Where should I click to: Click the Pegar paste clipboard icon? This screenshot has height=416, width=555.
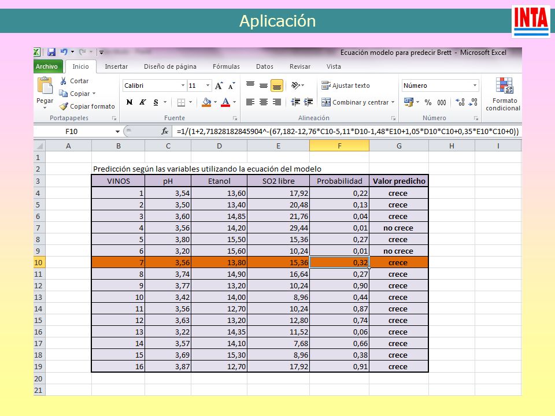[x=45, y=86]
